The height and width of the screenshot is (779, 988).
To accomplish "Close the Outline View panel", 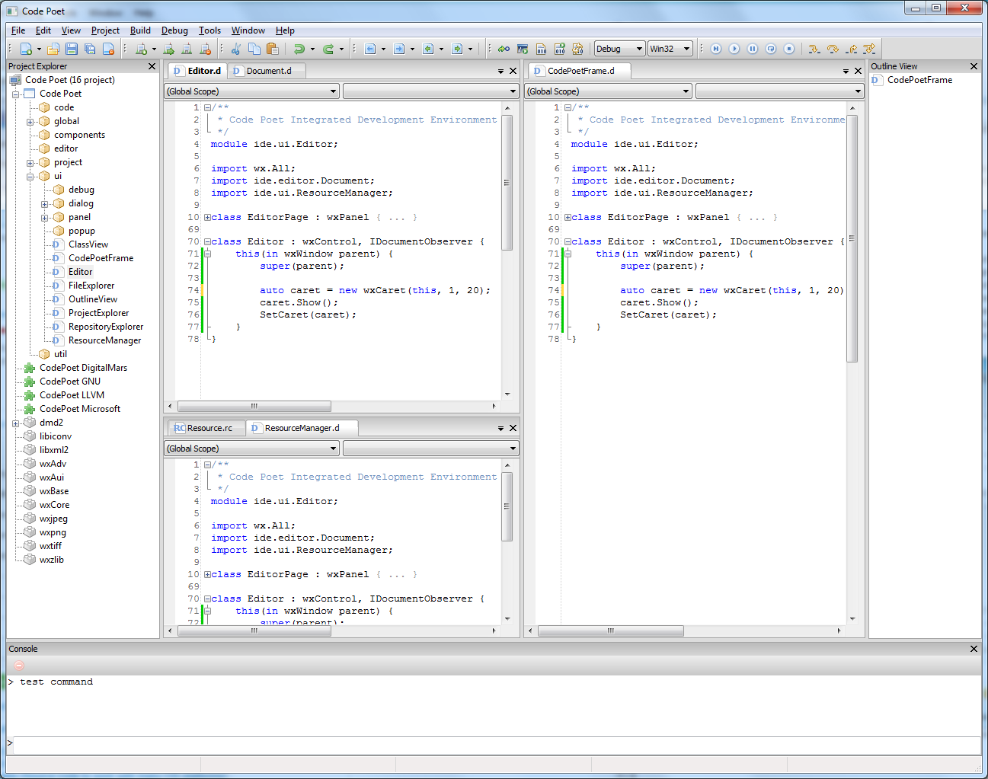I will click(x=974, y=66).
